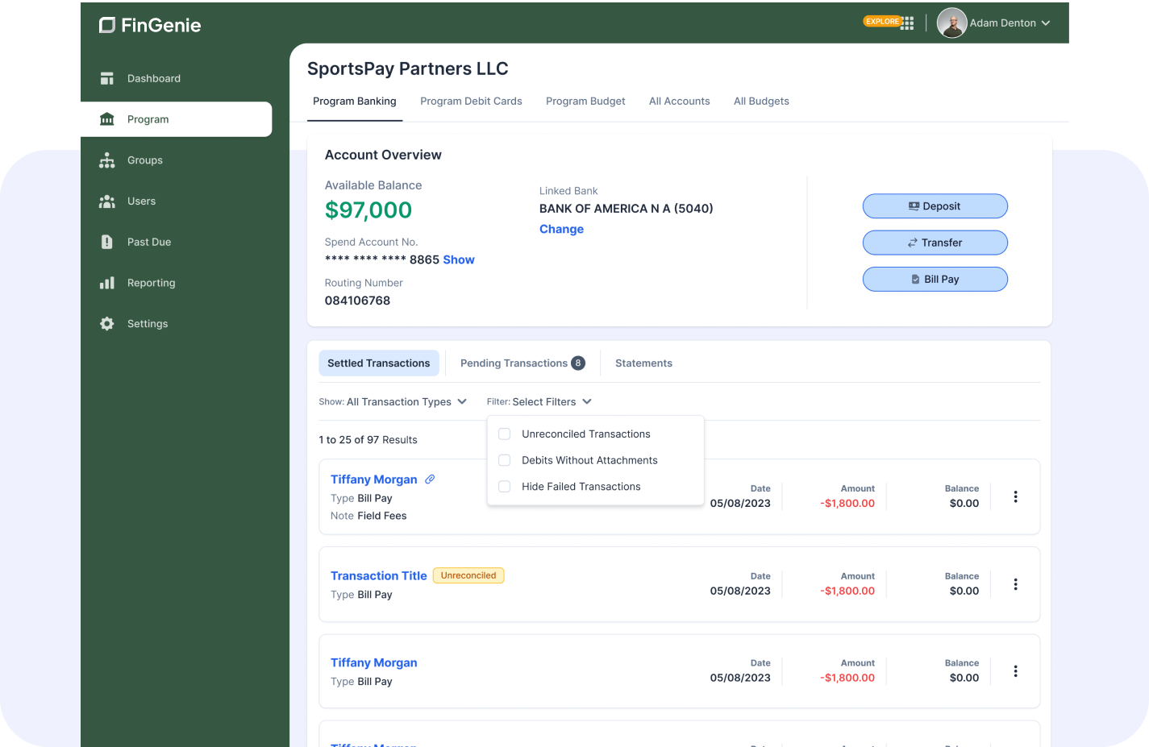
Task: Open options menu for third Tiffany Morgan transaction
Action: click(1015, 671)
